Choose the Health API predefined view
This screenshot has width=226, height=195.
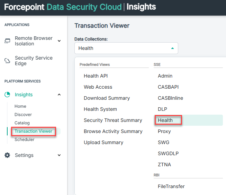click(96, 76)
